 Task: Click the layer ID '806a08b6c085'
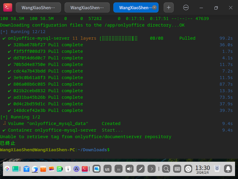(x=29, y=84)
